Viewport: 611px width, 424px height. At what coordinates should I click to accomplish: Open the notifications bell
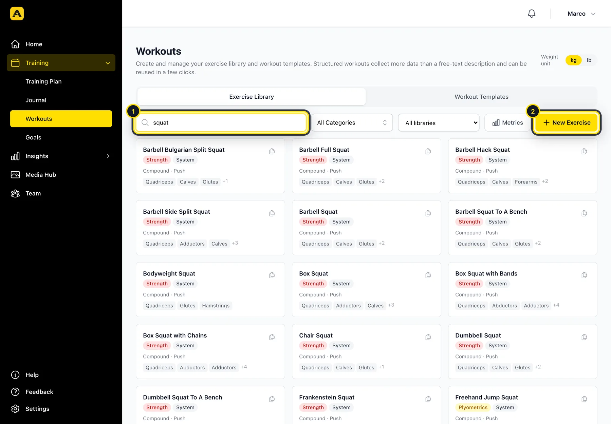pyautogui.click(x=532, y=14)
